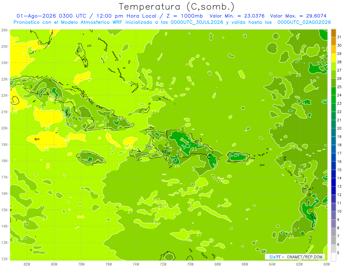
Task: Select the orange legend swatch between 29 and 30
Action: (333, 49)
